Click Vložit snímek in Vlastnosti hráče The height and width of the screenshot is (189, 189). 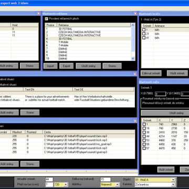coord(177,73)
